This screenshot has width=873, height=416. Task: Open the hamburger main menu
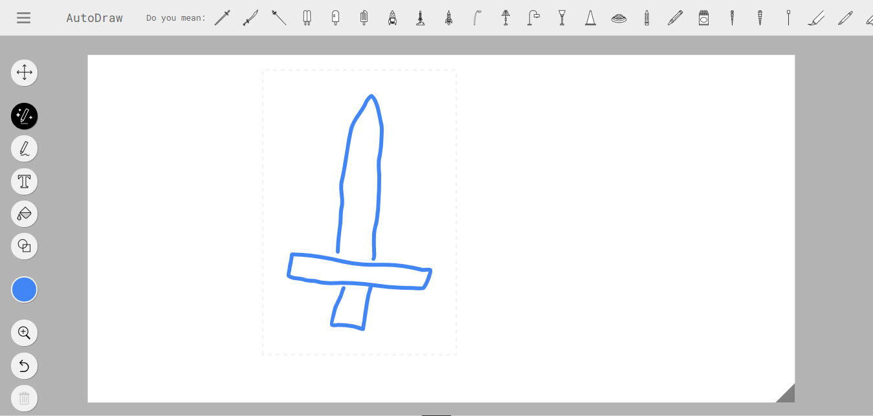[24, 18]
